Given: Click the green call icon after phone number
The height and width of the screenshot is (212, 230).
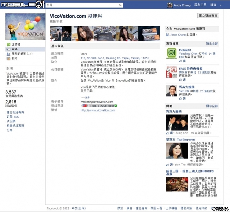Looking at the screenshot, I should pos(116,106).
